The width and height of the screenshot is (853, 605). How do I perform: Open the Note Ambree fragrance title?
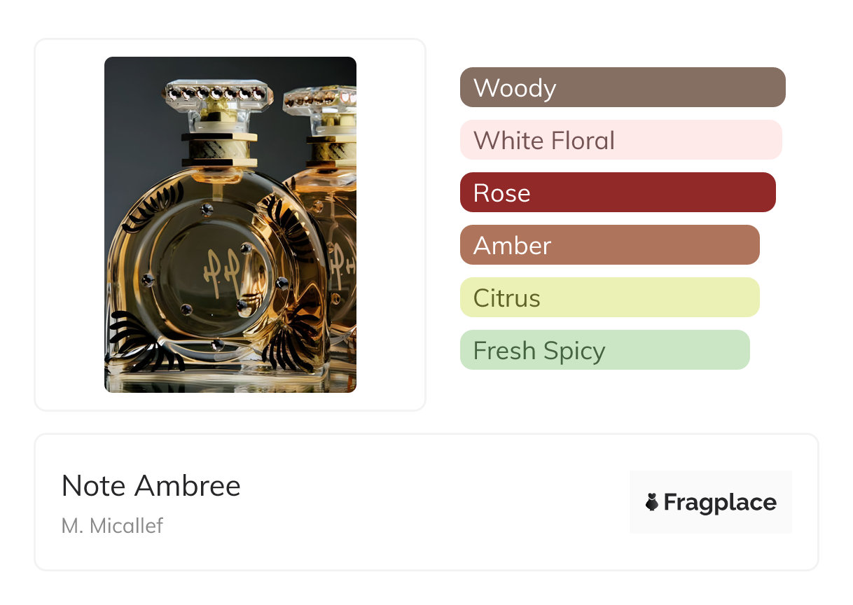coord(151,486)
